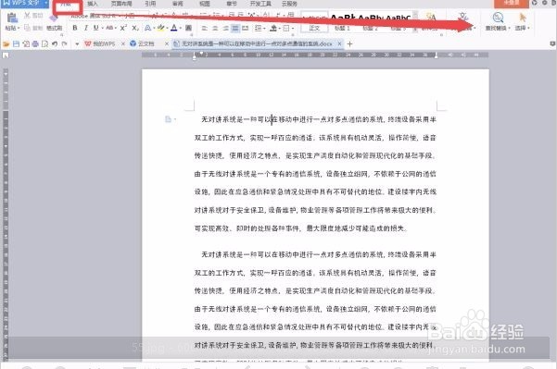Click the plus button to add a new tab

pos(350,44)
